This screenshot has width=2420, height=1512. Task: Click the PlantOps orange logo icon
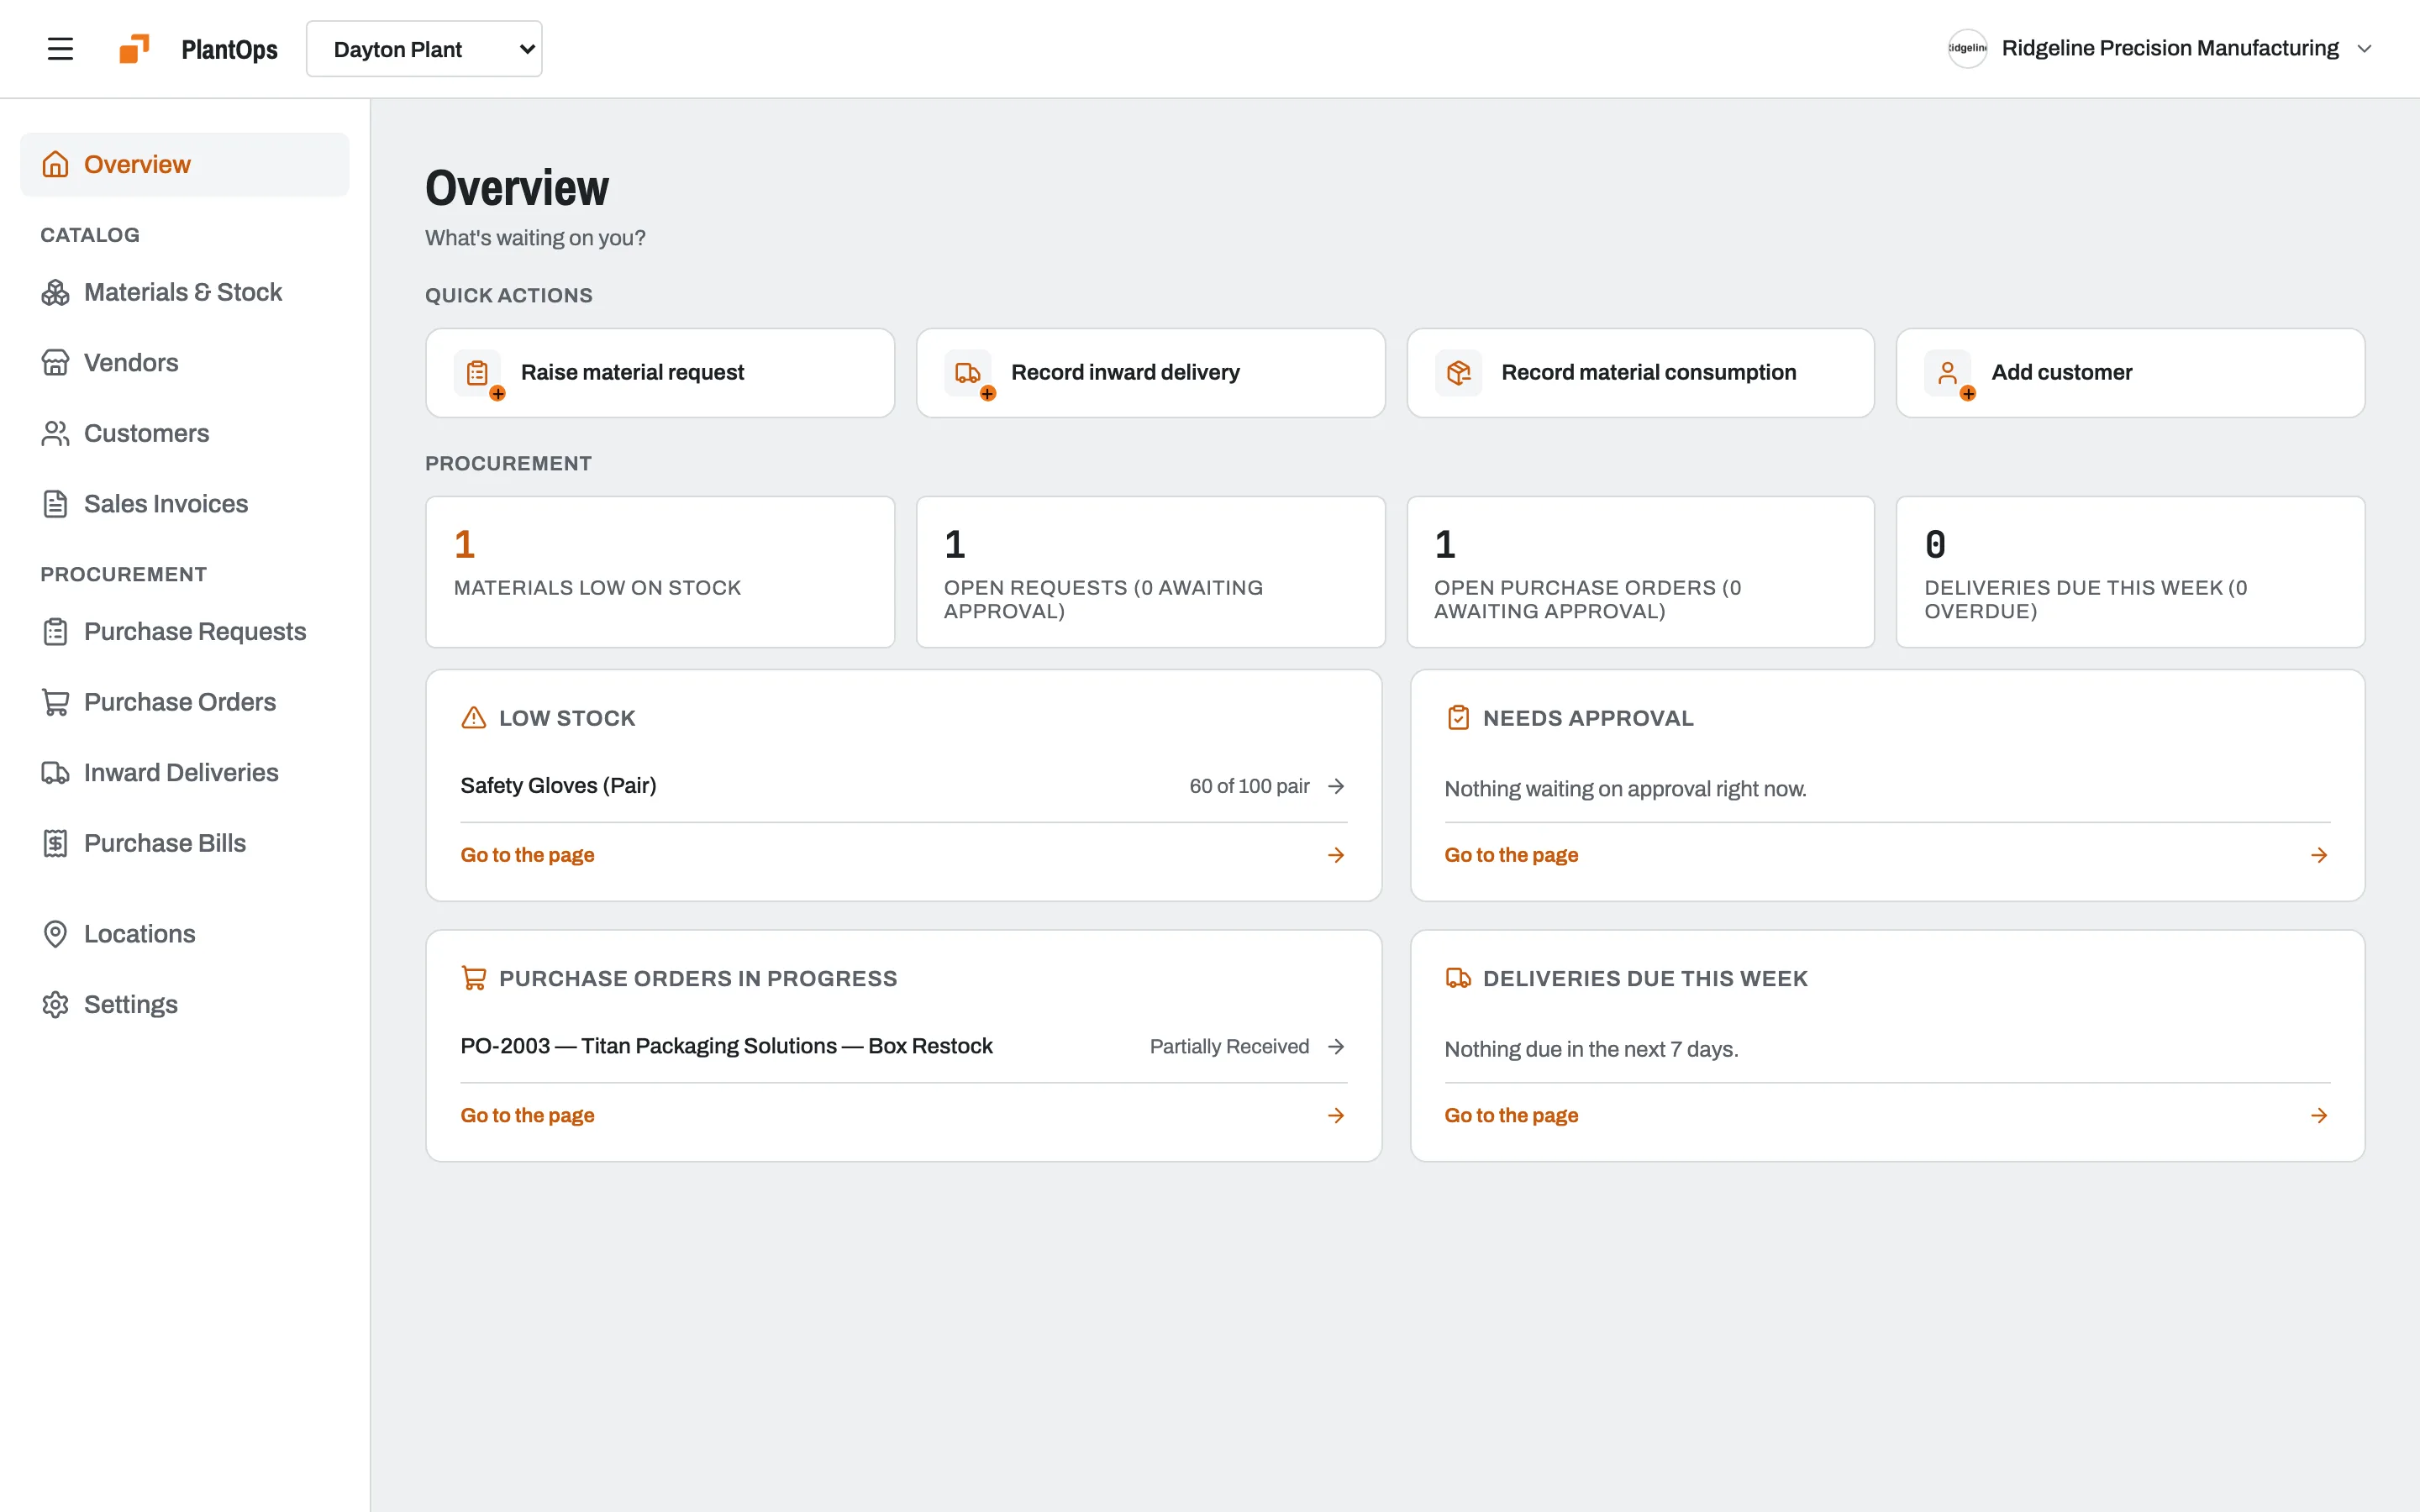pyautogui.click(x=134, y=49)
